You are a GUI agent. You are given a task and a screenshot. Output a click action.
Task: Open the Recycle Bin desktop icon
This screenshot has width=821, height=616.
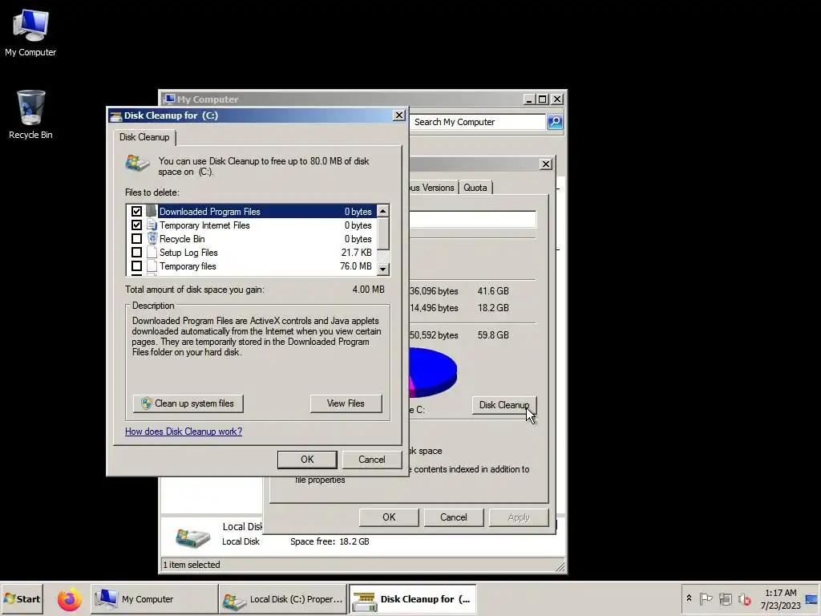click(x=30, y=115)
